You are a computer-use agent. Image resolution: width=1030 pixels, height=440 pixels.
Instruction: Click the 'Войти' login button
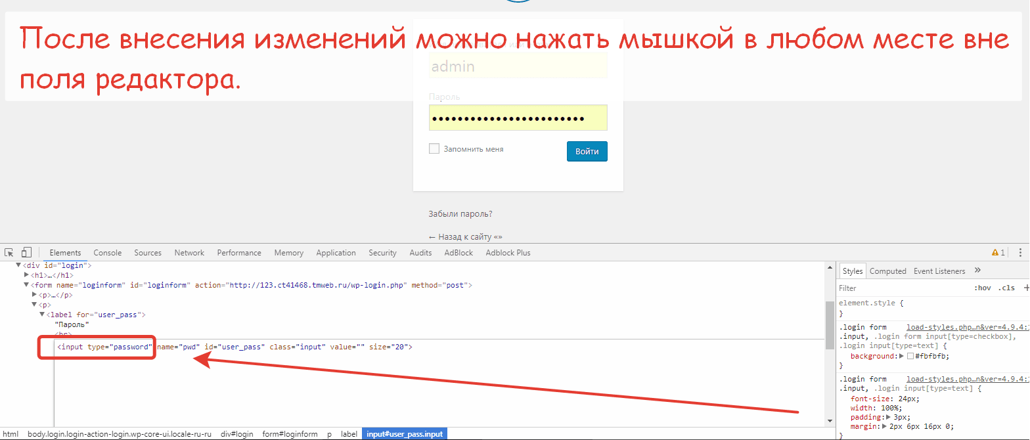(x=587, y=151)
